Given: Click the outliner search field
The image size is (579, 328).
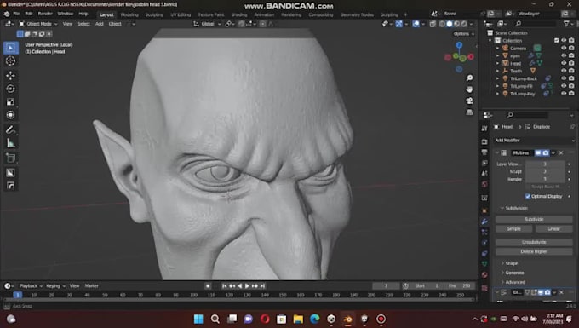Looking at the screenshot, I should [x=536, y=24].
